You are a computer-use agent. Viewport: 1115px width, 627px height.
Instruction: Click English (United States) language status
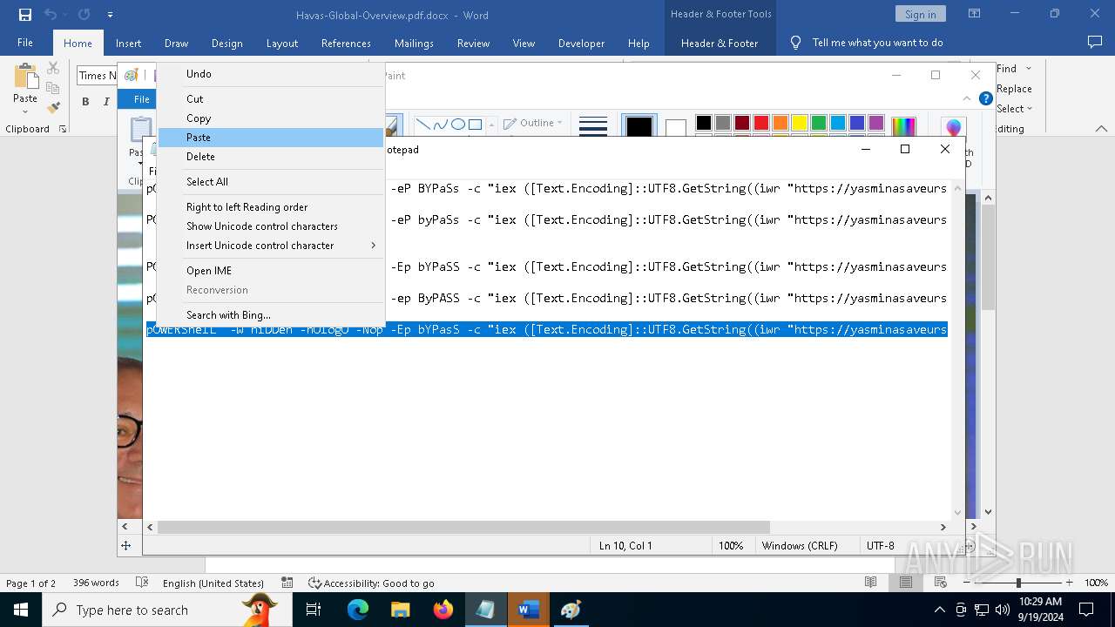[213, 583]
